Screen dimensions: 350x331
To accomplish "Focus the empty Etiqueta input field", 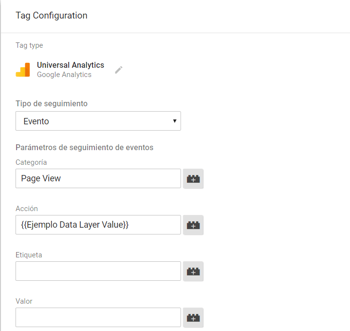I will [x=98, y=271].
